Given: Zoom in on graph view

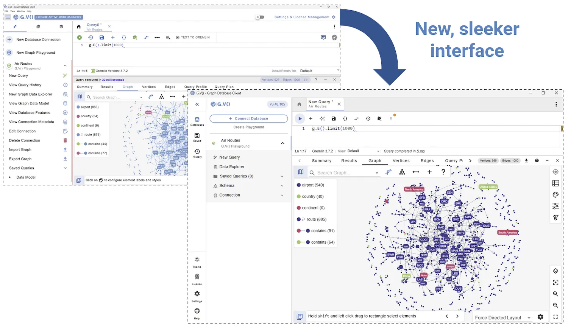Looking at the screenshot, I should click(556, 294).
